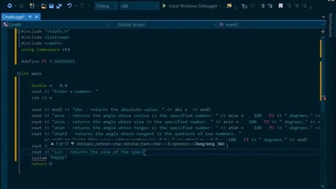The height and width of the screenshot is (189, 336).
Task: Click the Navigate Forward arrow icon
Action: [x=21, y=6]
